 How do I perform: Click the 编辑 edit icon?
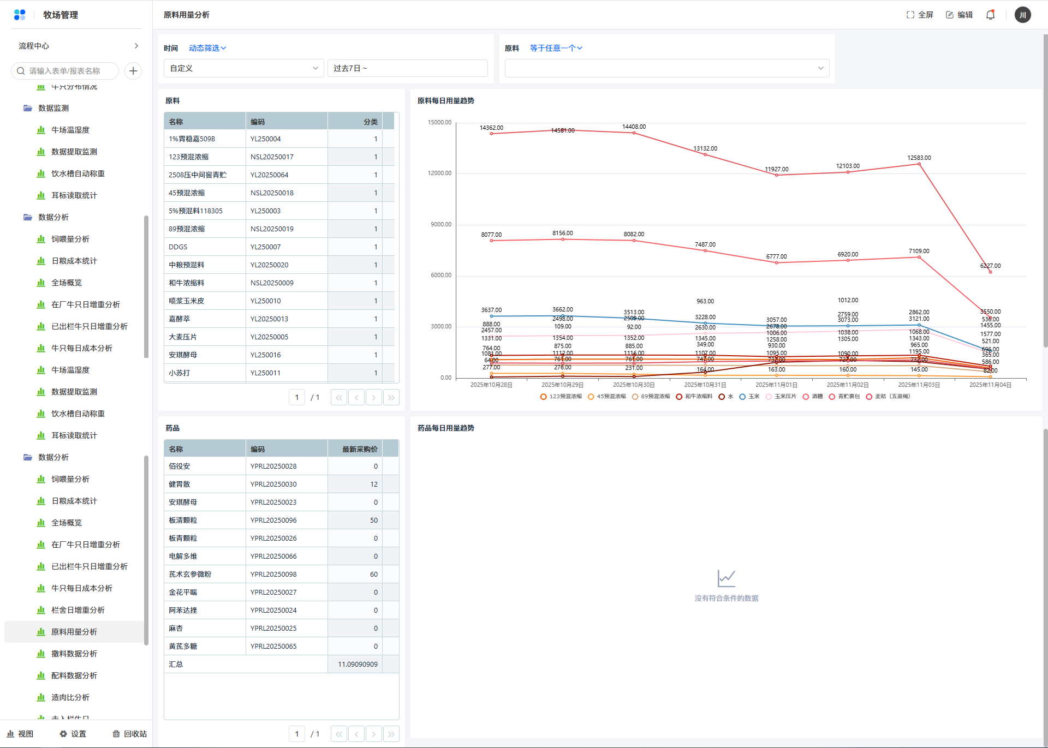[x=950, y=15]
